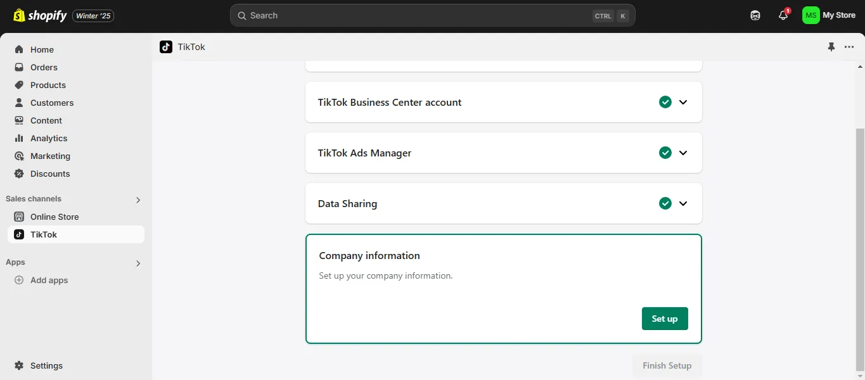Expand Sales channels chevron in sidebar
Image resolution: width=865 pixels, height=380 pixels.
pos(138,199)
